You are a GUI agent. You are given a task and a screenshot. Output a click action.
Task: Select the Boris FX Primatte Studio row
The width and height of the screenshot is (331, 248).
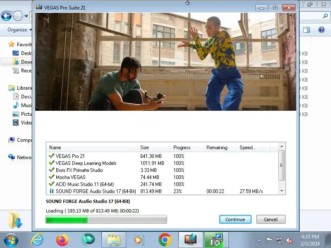click(x=162, y=170)
